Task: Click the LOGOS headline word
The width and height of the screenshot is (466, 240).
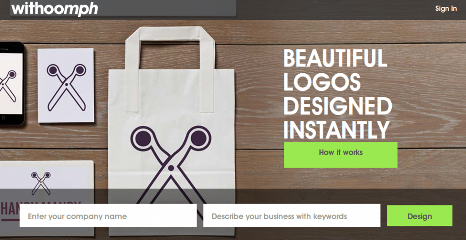Action: tap(322, 82)
